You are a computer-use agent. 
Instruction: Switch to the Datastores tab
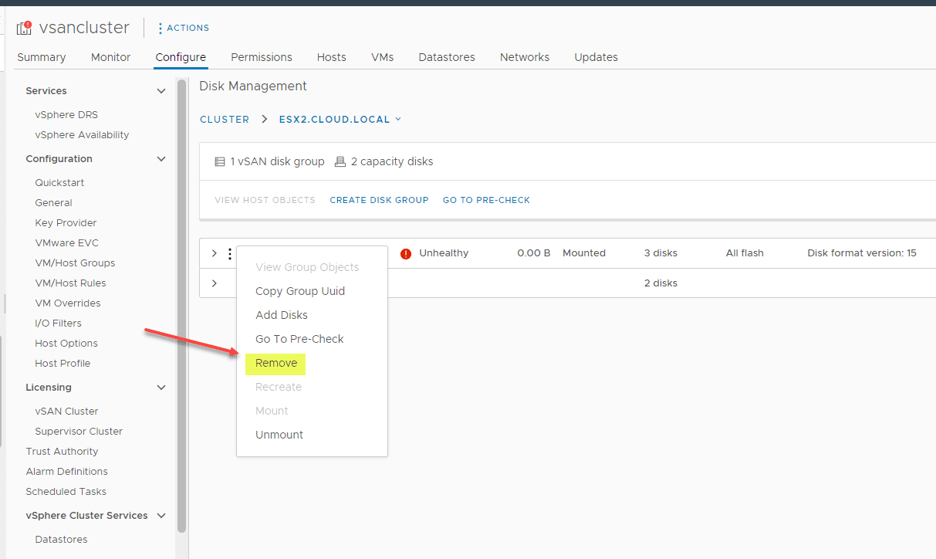[x=447, y=57]
